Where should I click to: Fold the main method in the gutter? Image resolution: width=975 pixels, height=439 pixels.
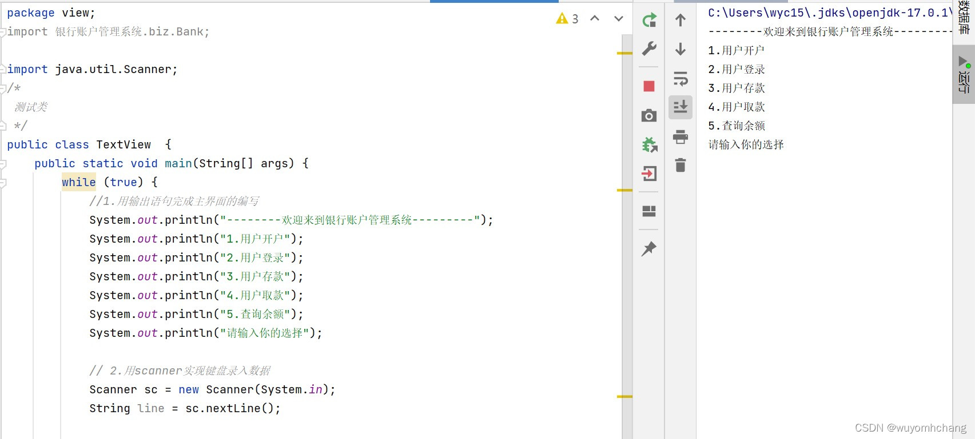(x=3, y=164)
